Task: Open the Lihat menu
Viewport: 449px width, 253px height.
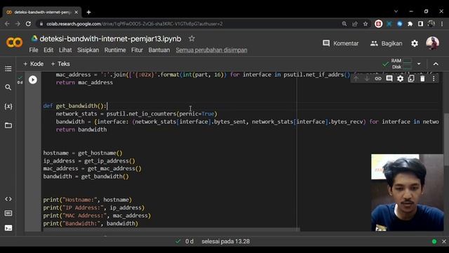Action: tap(65, 50)
